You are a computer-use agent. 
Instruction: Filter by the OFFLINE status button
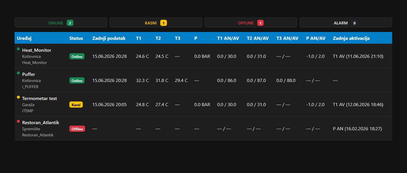click(x=251, y=23)
